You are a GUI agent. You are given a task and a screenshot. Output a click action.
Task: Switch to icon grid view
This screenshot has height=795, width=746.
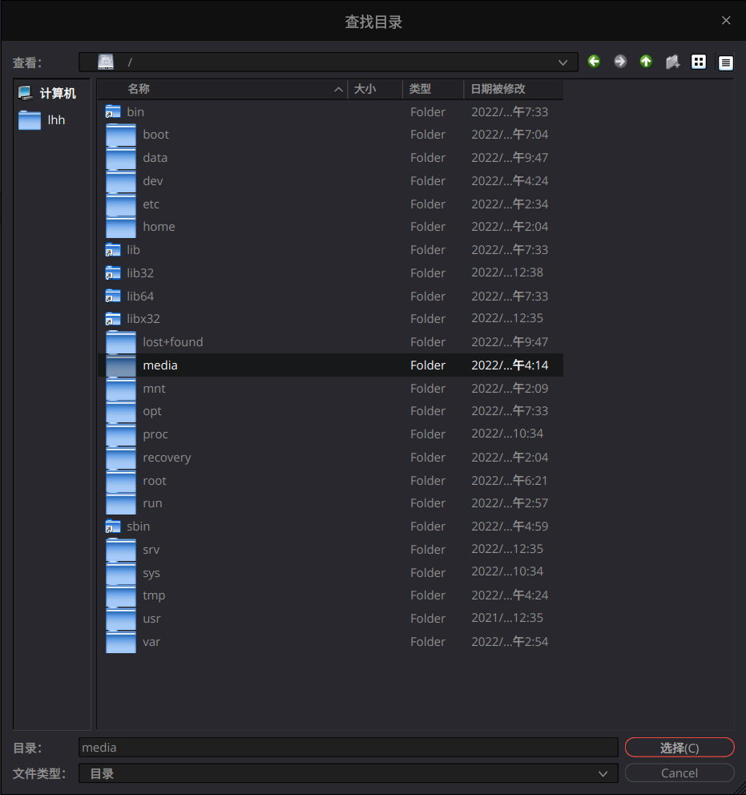[699, 62]
